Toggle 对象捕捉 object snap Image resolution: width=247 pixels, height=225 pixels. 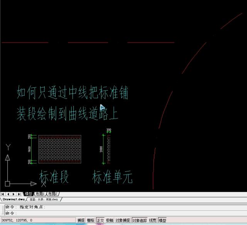coord(123,220)
